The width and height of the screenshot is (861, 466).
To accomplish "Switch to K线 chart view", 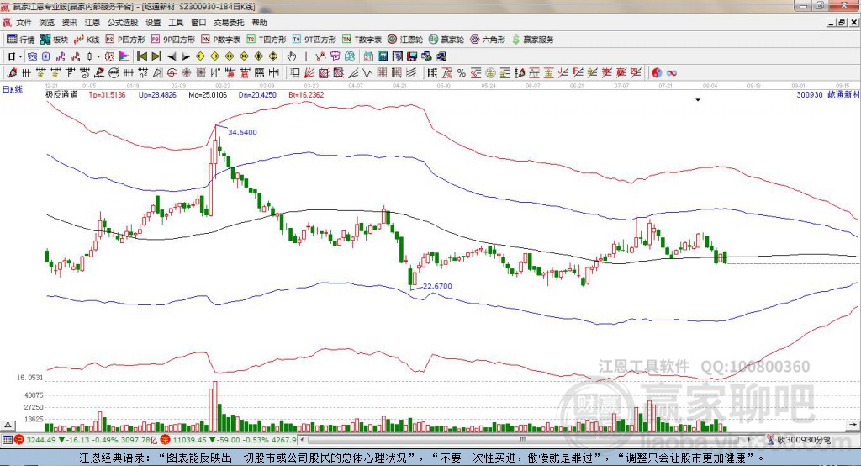I will [x=87, y=40].
